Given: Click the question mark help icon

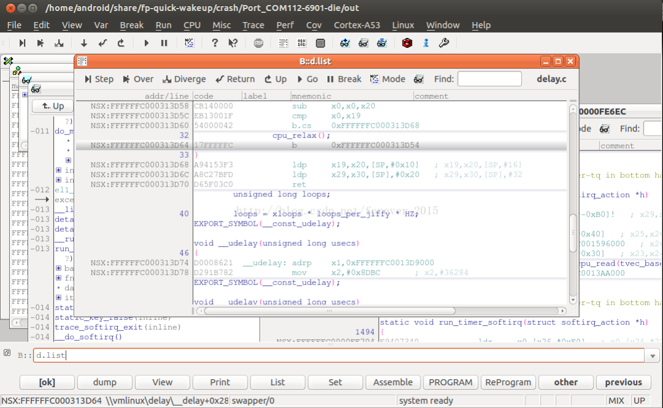Looking at the screenshot, I should [215, 43].
